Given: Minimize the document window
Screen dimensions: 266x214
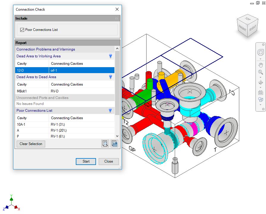Looking at the screenshot, I should [x=252, y=3].
